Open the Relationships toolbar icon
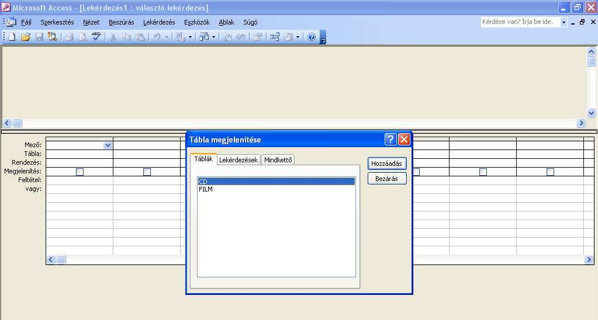Image resolution: width=598 pixels, height=320 pixels. point(275,37)
